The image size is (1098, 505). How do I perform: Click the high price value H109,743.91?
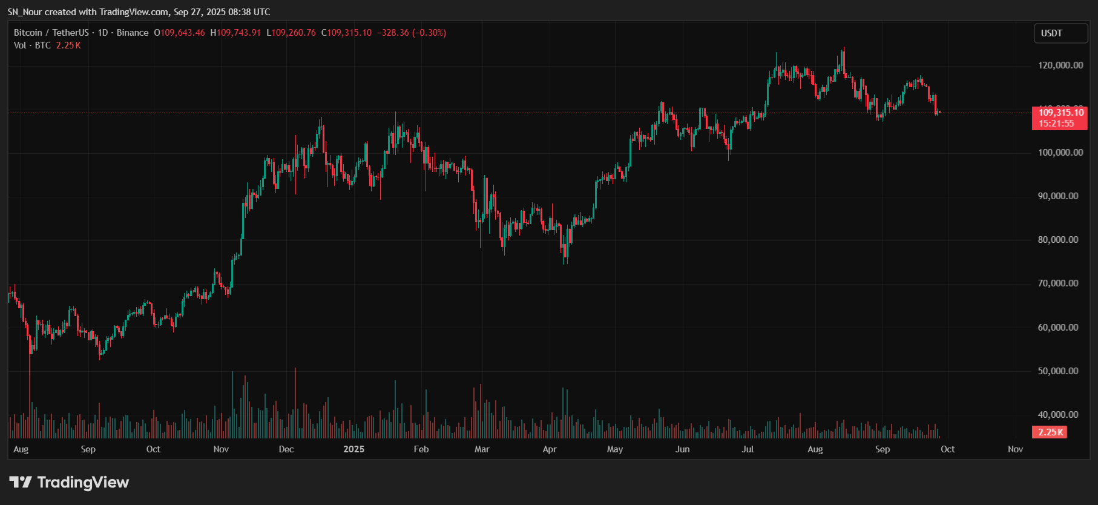(x=235, y=33)
